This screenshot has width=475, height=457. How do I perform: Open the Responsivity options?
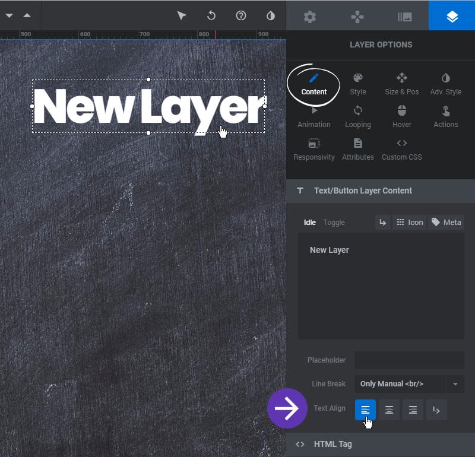coord(314,150)
